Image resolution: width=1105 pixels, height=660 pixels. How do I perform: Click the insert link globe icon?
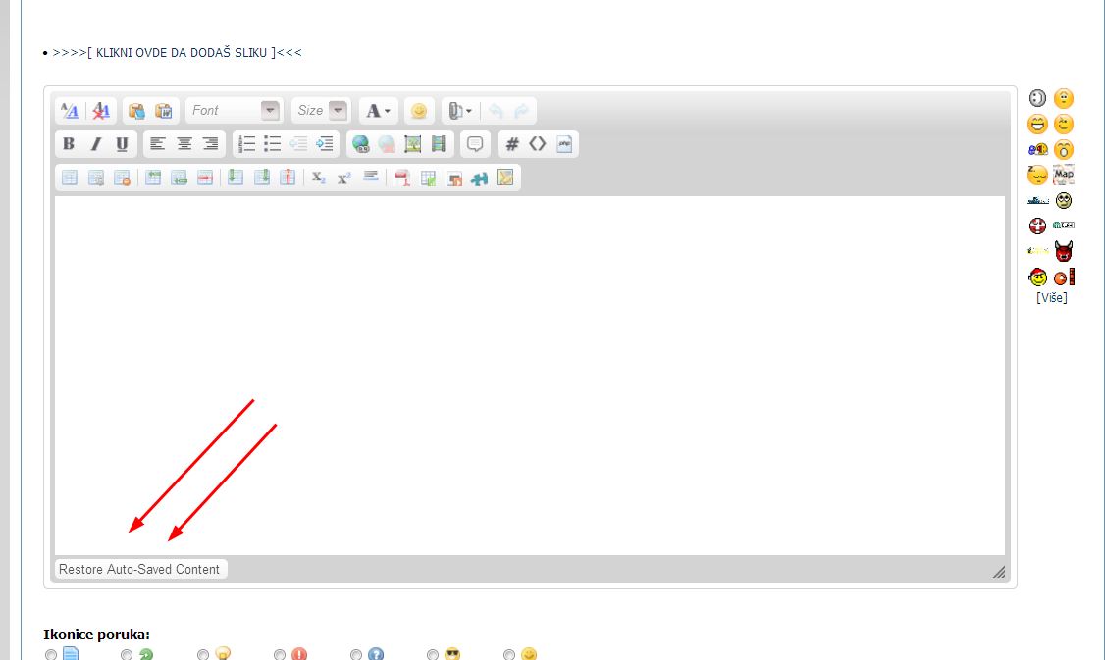[361, 144]
